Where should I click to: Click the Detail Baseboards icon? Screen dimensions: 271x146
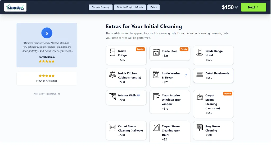[200, 74]
